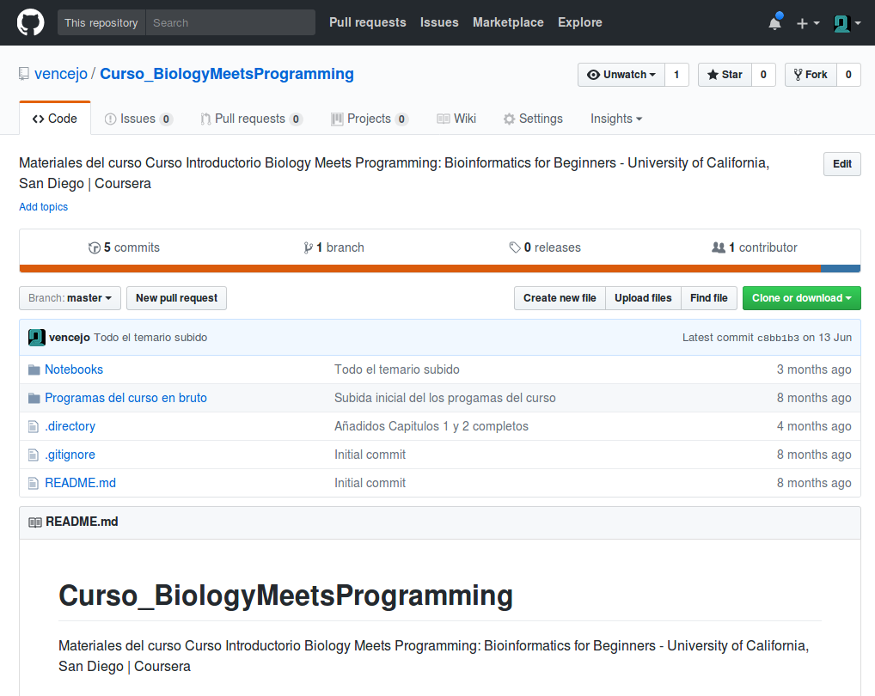
Task: Click the Notebooks folder icon
Action: click(x=34, y=369)
